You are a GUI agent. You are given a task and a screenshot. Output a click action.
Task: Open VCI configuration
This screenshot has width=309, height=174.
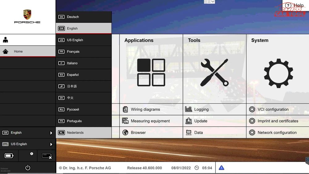278,110
